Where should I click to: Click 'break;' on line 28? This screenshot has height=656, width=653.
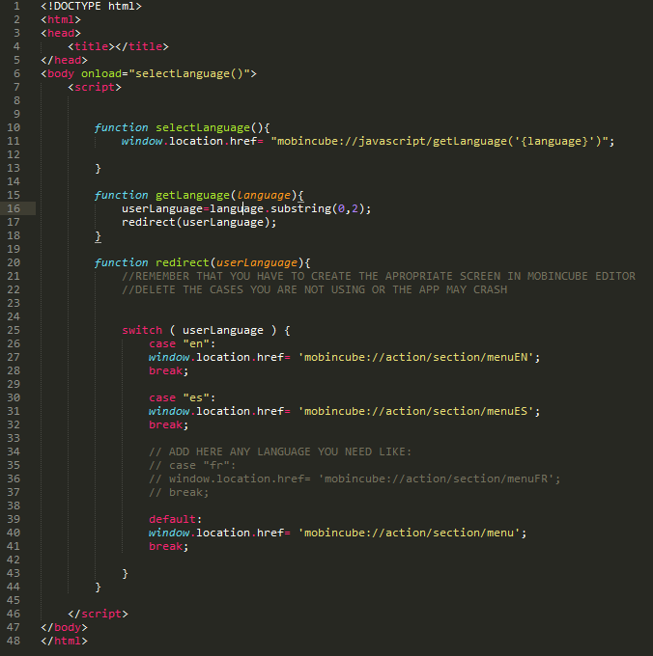tap(169, 370)
